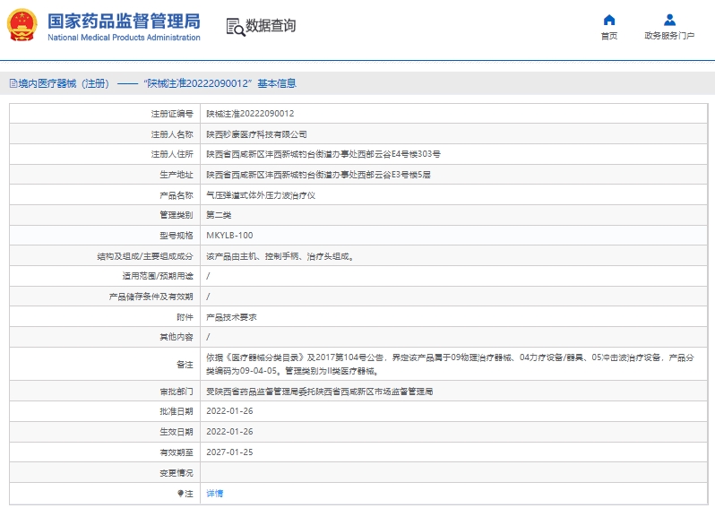Click the 附件 row label

coord(185,317)
